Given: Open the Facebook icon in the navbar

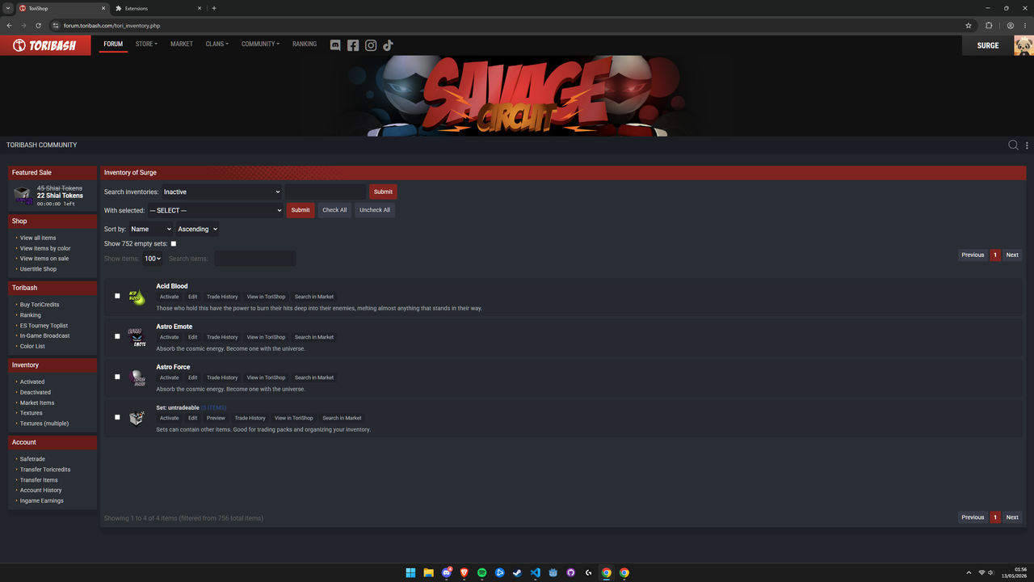Looking at the screenshot, I should (x=353, y=45).
